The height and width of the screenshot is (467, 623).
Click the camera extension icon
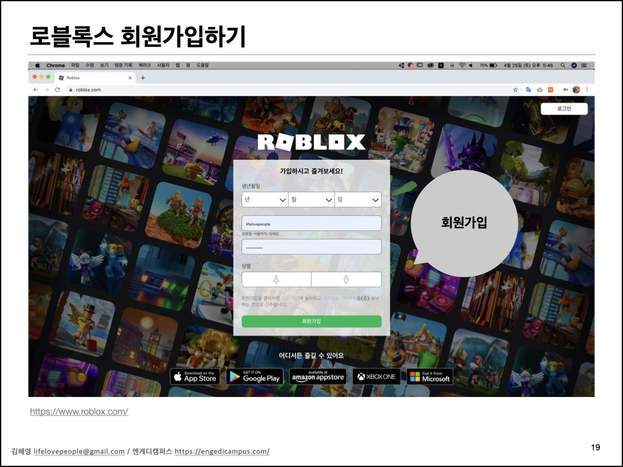(x=540, y=90)
